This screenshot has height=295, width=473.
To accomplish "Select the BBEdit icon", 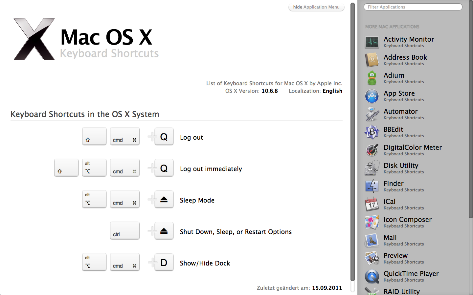I will pyautogui.click(x=372, y=132).
